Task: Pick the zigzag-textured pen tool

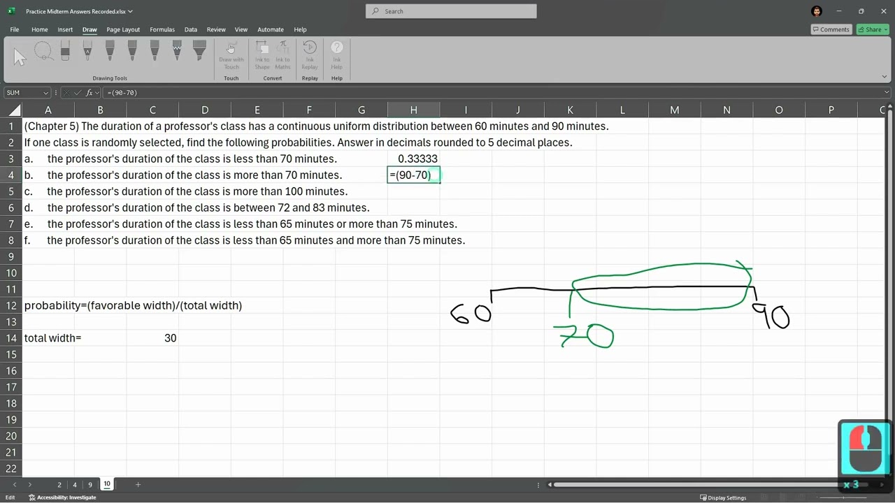Action: click(x=177, y=50)
